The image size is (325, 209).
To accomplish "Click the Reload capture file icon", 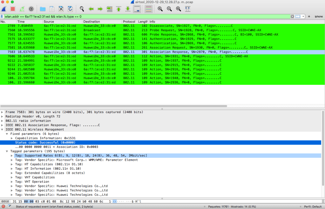I will 70,9.
